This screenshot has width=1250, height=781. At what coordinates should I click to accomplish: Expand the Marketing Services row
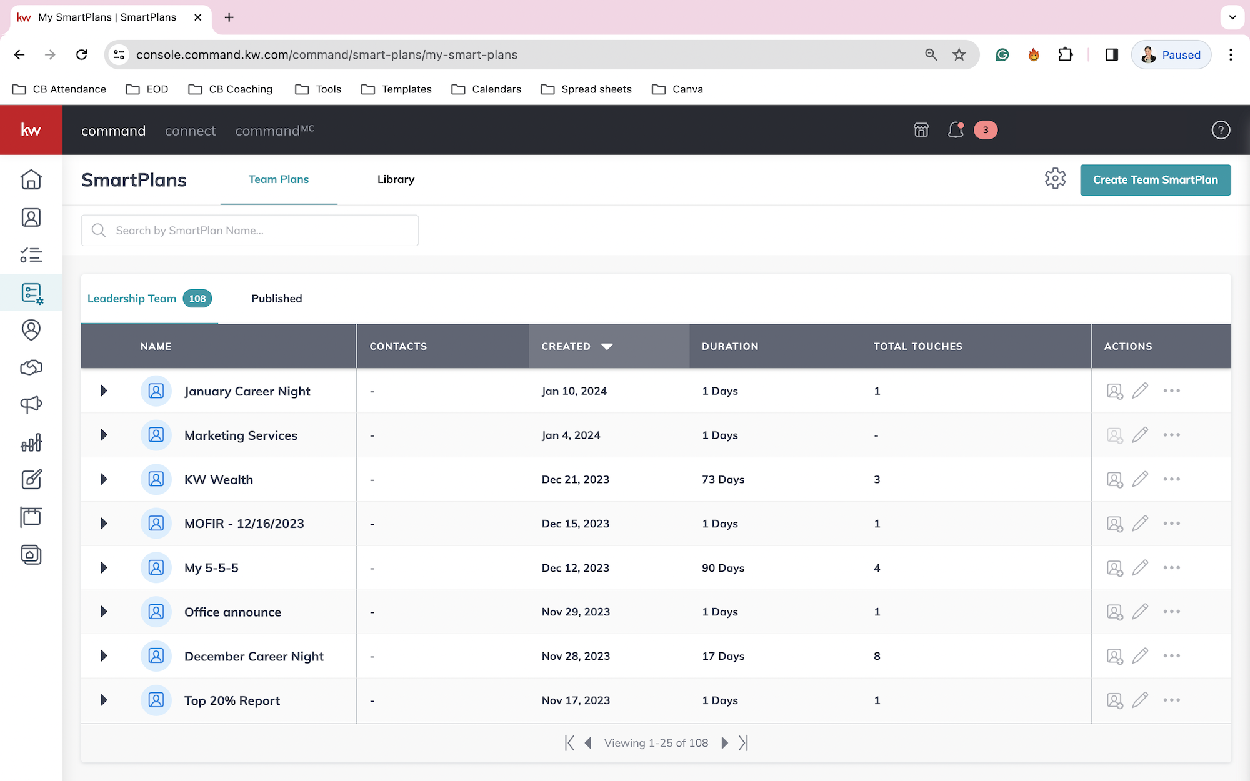pos(104,435)
